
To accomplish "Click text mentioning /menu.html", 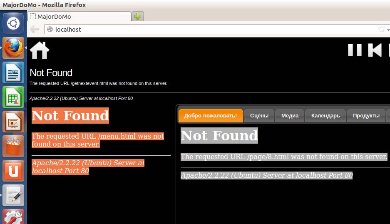I will [x=98, y=140].
